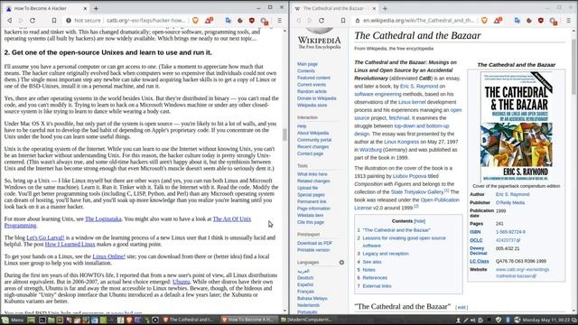Click the catb.org address bar

tap(146, 21)
